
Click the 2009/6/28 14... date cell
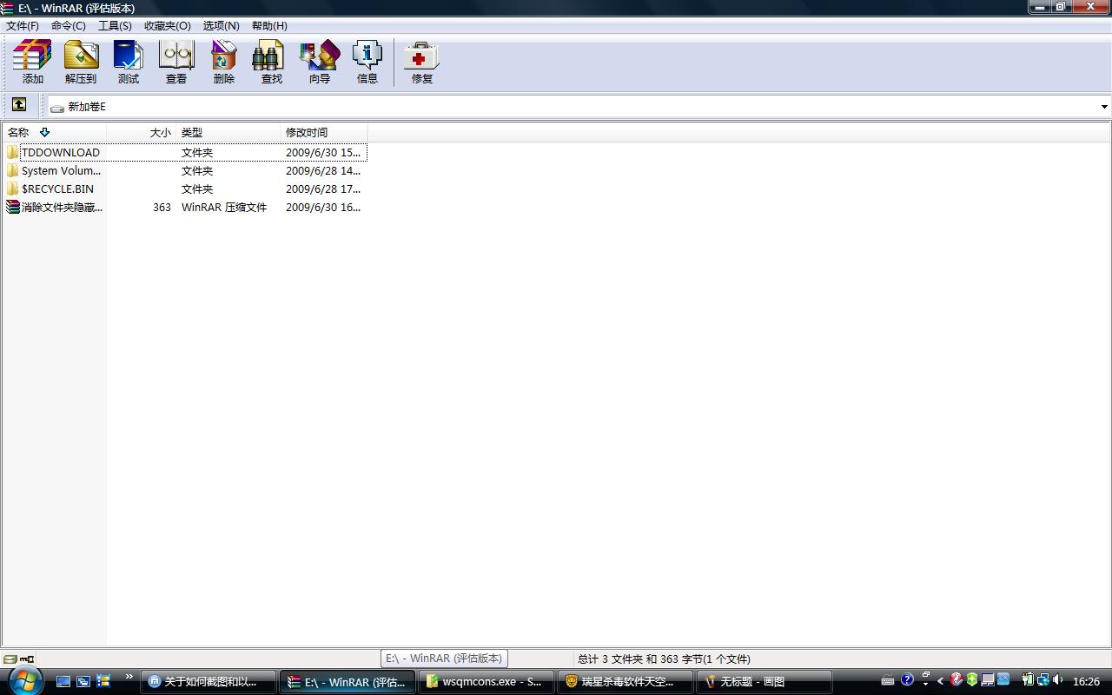(x=323, y=170)
